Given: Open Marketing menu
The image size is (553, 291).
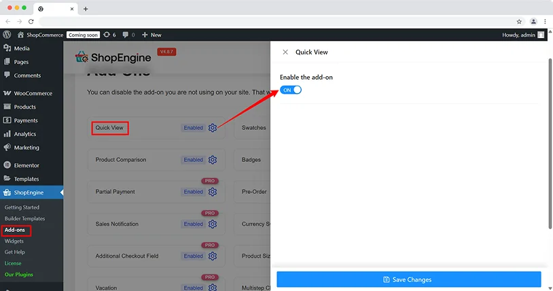Looking at the screenshot, I should [x=32, y=148].
